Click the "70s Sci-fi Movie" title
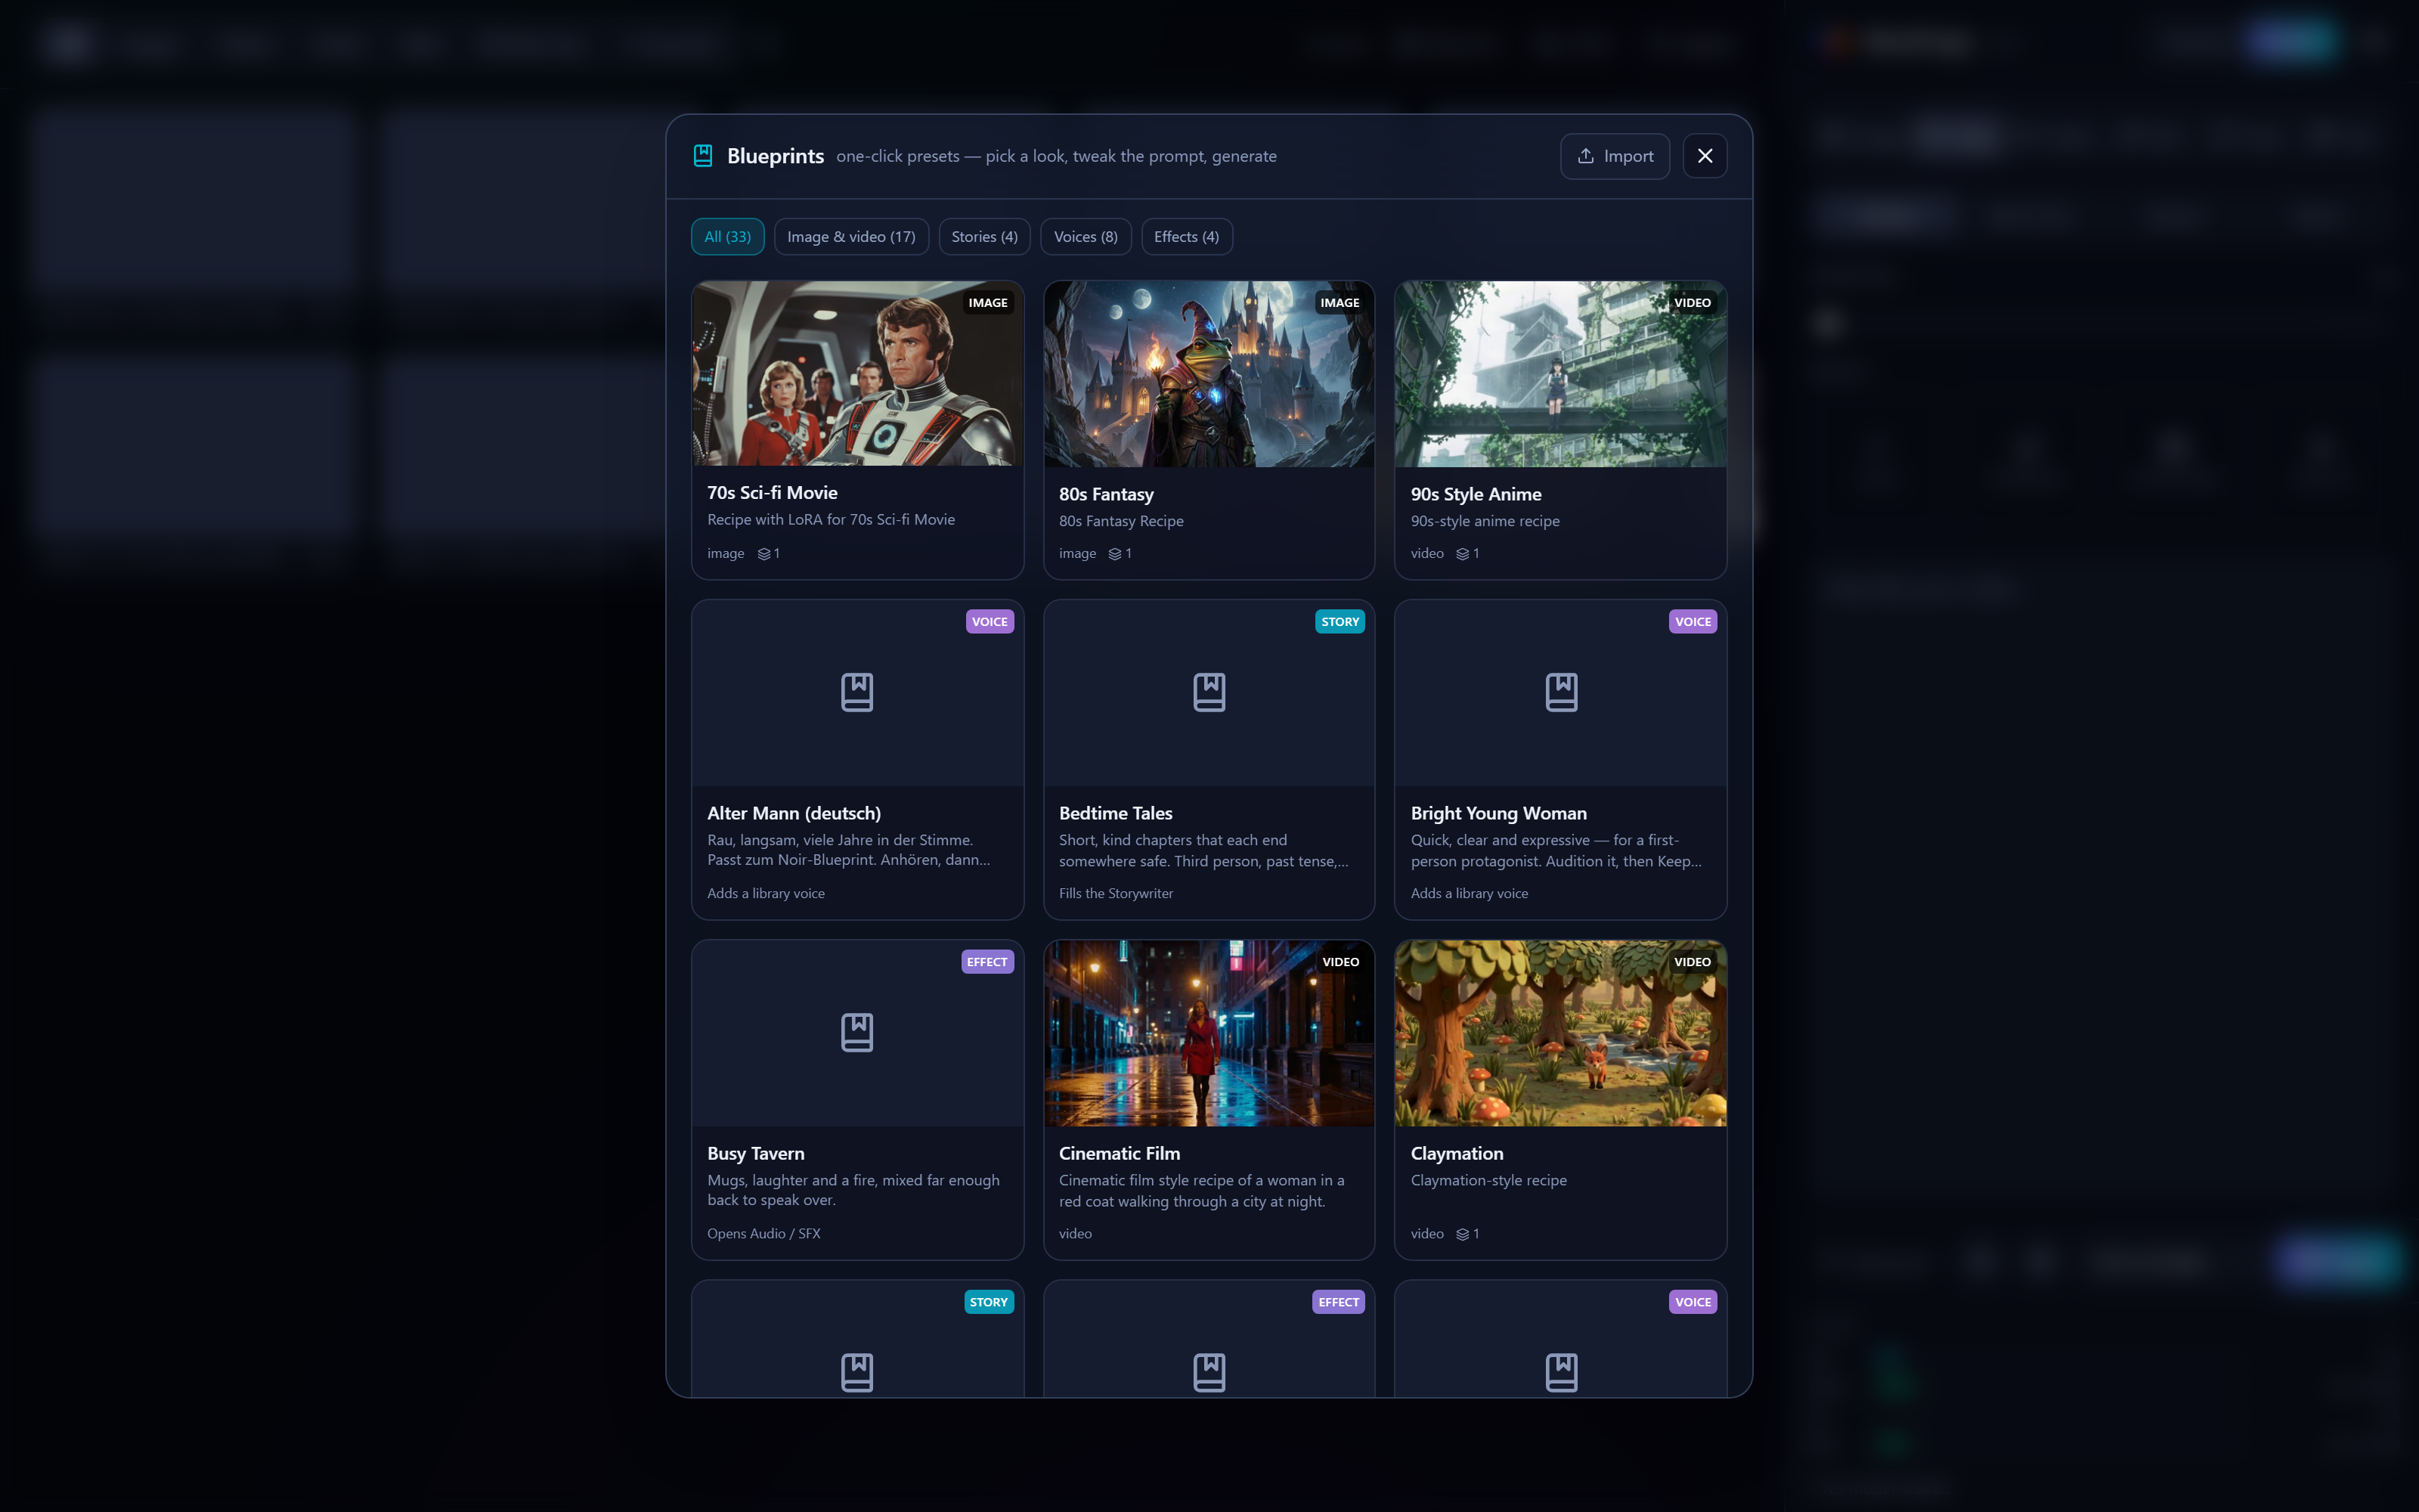 click(x=772, y=493)
